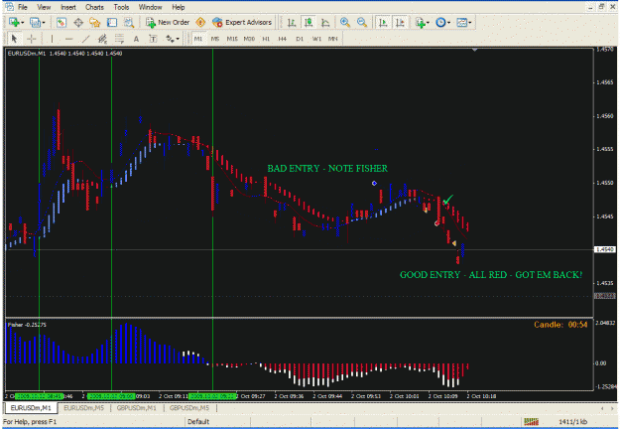This screenshot has width=620, height=429.
Task: Click the 1.4540 current price label
Action: 605,249
